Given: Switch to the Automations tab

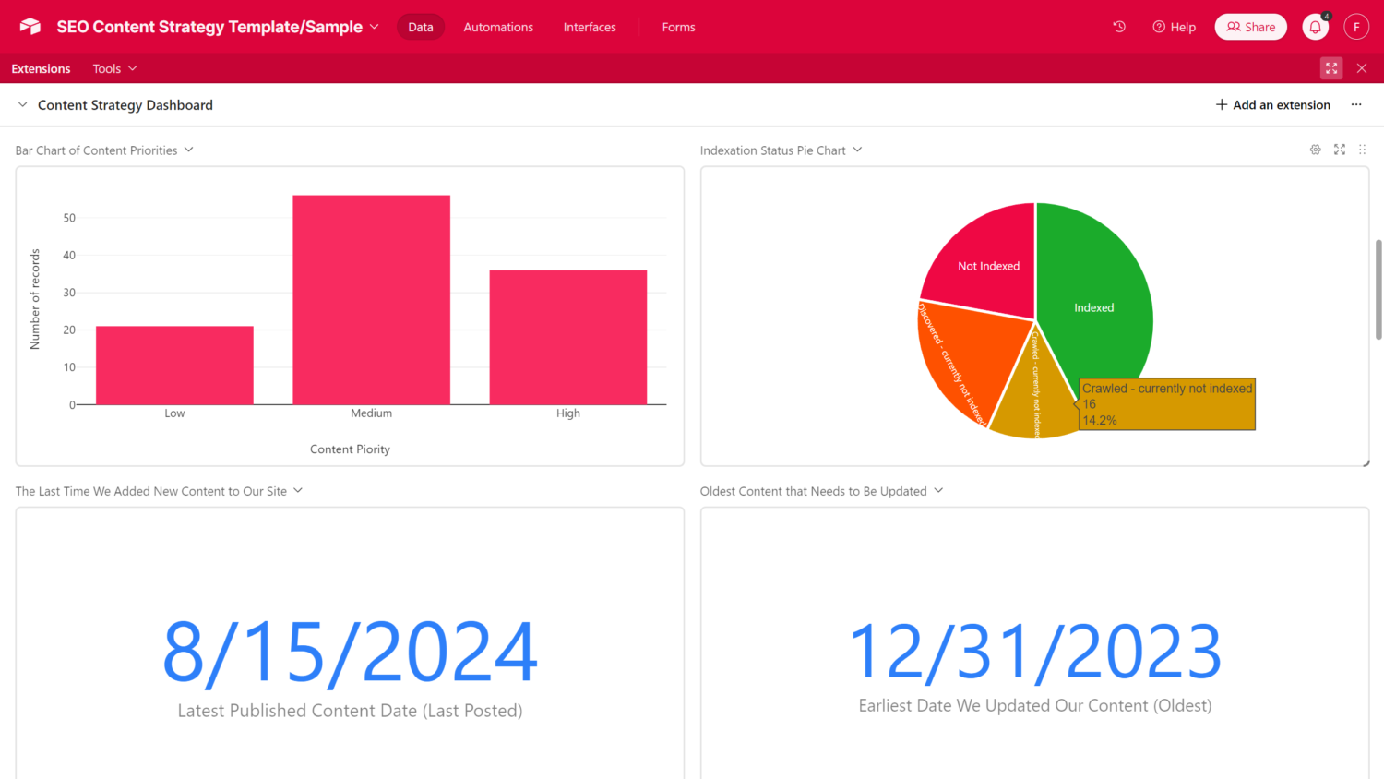Looking at the screenshot, I should coord(498,27).
